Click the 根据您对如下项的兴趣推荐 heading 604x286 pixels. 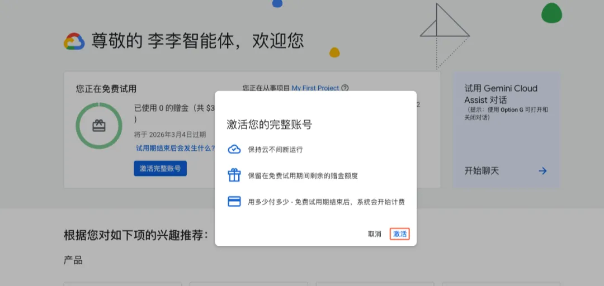pyautogui.click(x=136, y=235)
